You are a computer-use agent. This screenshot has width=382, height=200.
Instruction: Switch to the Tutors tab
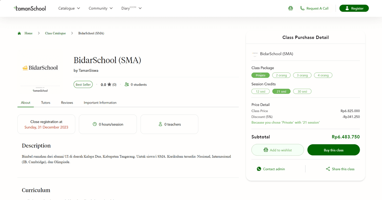pyautogui.click(x=46, y=103)
